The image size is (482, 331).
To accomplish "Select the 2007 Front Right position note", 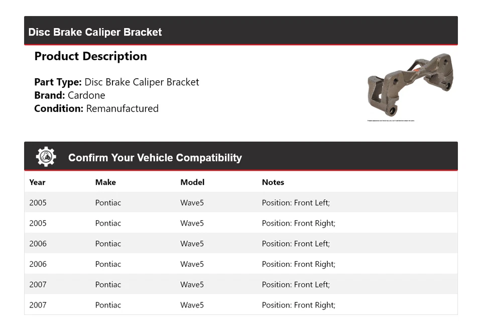I will coord(298,305).
